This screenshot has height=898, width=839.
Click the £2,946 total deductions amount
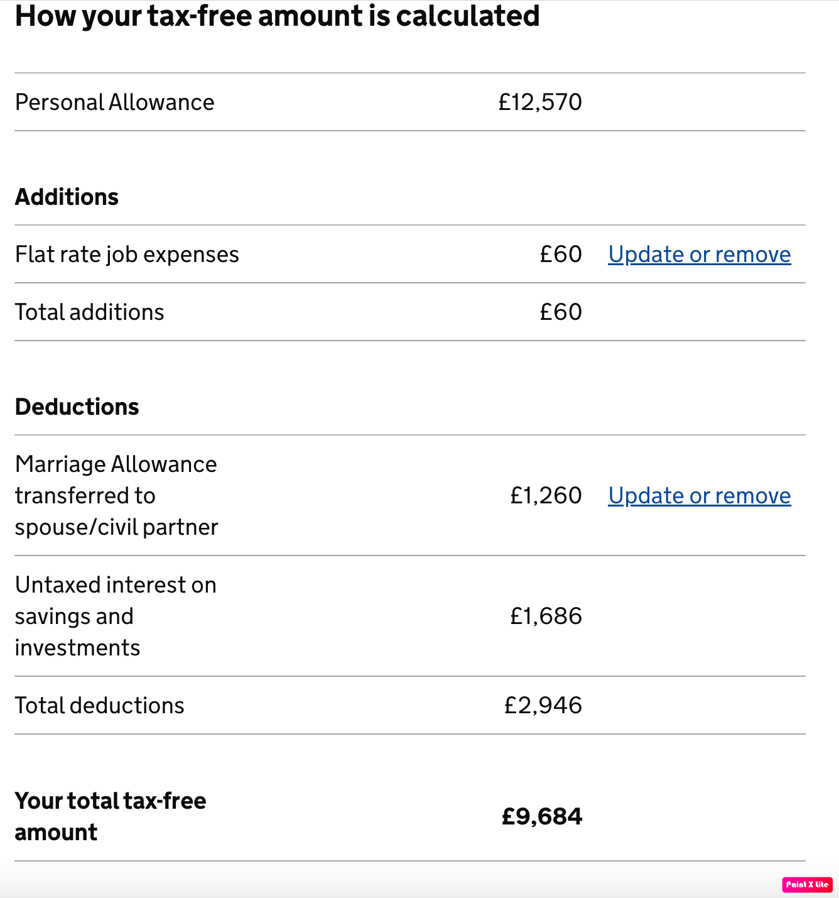(x=543, y=706)
